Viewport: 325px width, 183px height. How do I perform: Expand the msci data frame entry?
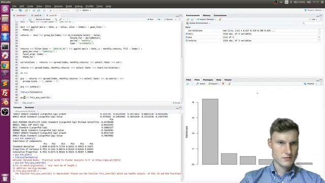pyautogui.click(x=187, y=34)
